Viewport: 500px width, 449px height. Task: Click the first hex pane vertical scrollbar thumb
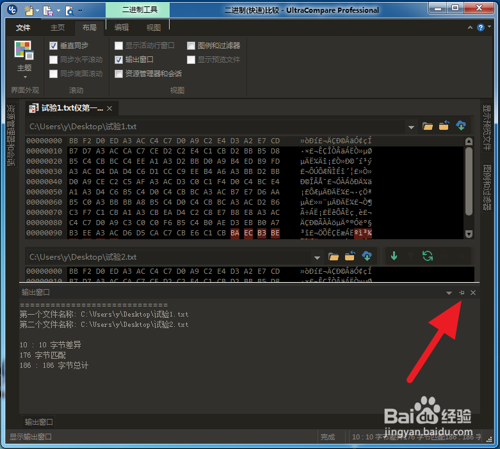tap(469, 181)
